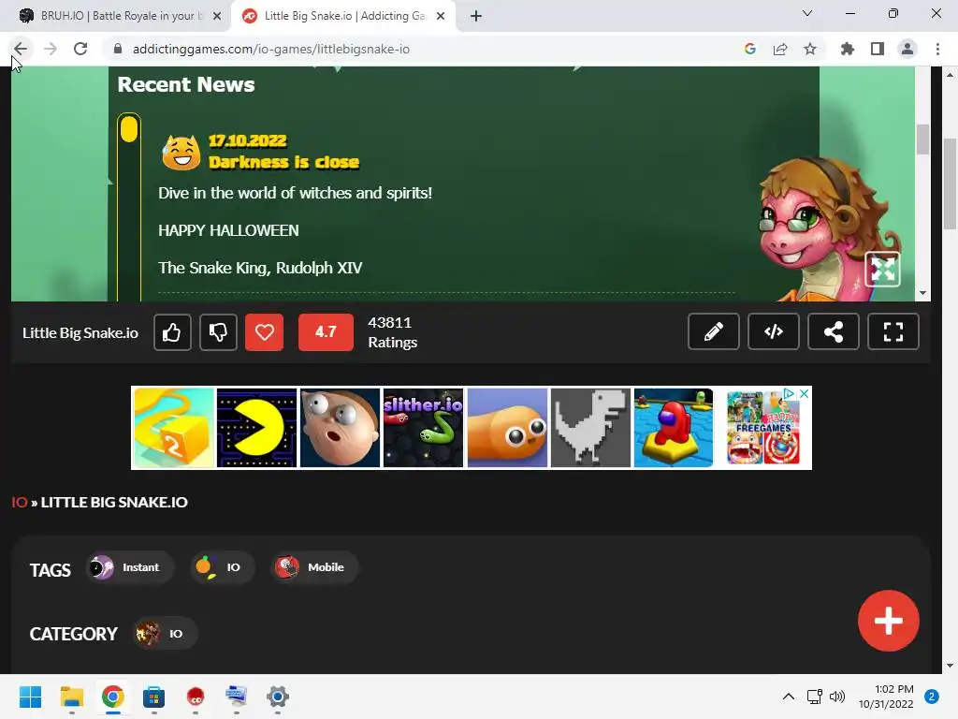Open the embed code icon button

click(x=774, y=332)
